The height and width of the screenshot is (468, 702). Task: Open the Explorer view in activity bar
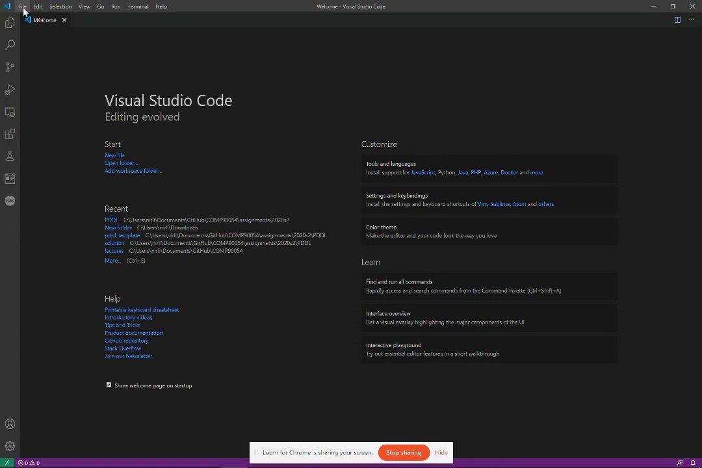pyautogui.click(x=10, y=23)
